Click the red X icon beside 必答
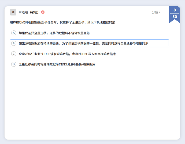Screen dimensions: 185x144 pos(43,12)
